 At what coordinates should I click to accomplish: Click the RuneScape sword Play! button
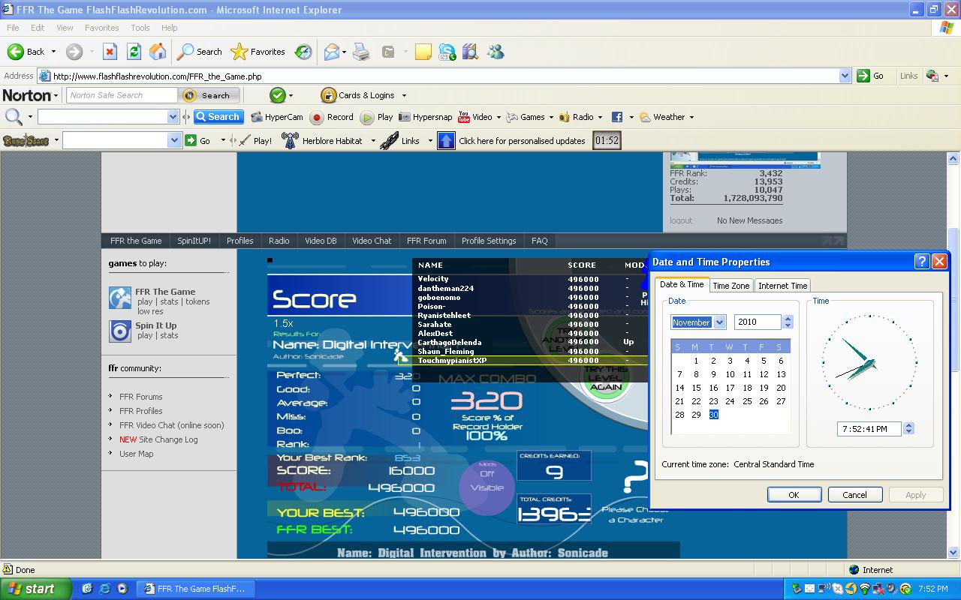pos(255,140)
